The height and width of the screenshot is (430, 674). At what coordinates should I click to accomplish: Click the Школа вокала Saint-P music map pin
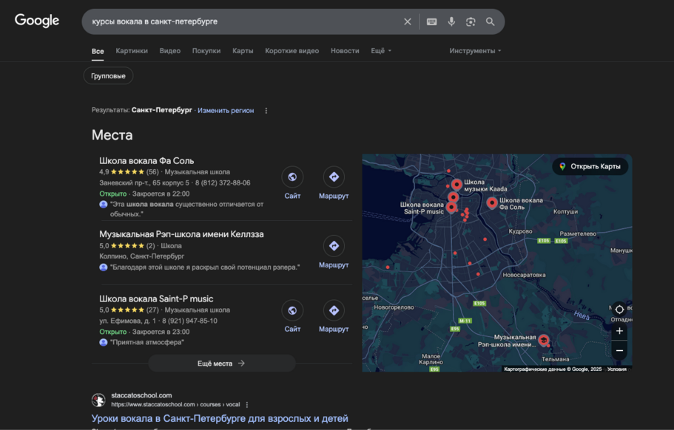(451, 208)
